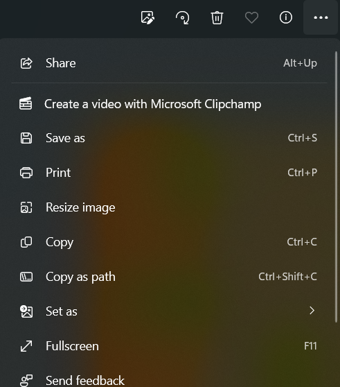Click the Ctrl+P shortcut label

[303, 173]
